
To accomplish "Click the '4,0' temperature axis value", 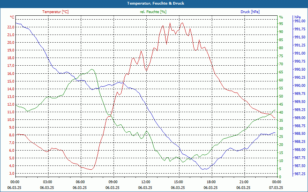I will coord(12,166).
